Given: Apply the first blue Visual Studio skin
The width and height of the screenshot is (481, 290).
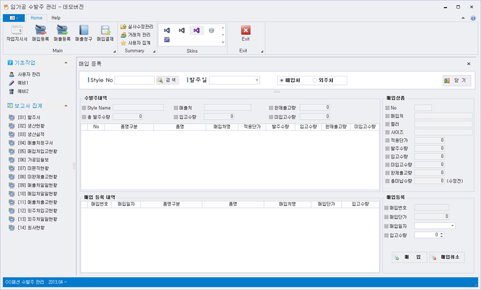Looking at the screenshot, I should click(167, 30).
